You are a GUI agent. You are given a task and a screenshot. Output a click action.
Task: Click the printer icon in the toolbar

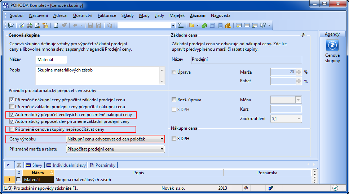coord(29,26)
